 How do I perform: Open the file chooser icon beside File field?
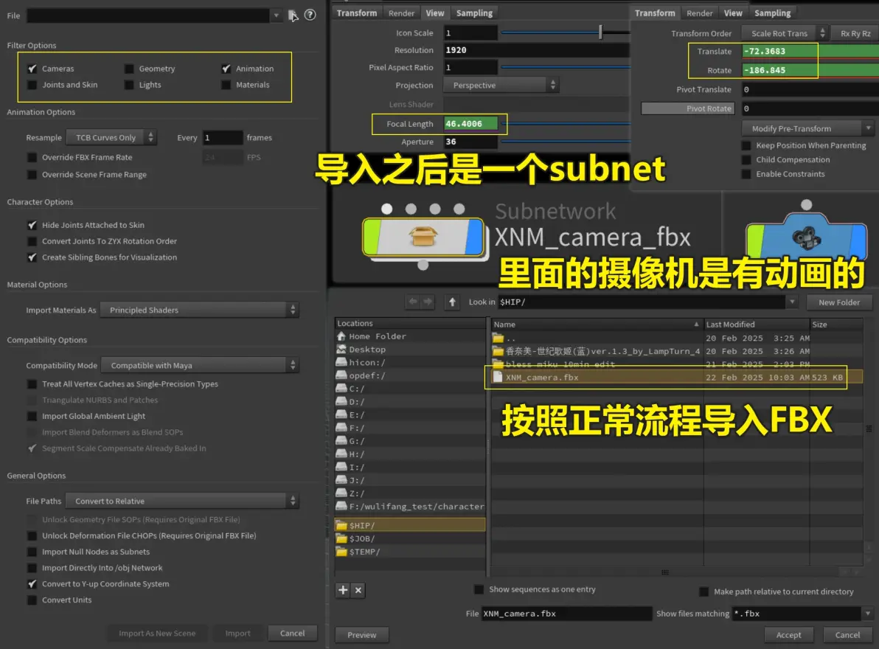293,15
